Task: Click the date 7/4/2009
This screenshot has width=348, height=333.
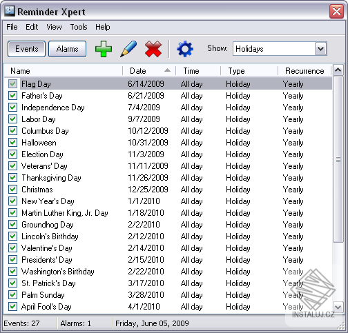Action: (x=144, y=108)
